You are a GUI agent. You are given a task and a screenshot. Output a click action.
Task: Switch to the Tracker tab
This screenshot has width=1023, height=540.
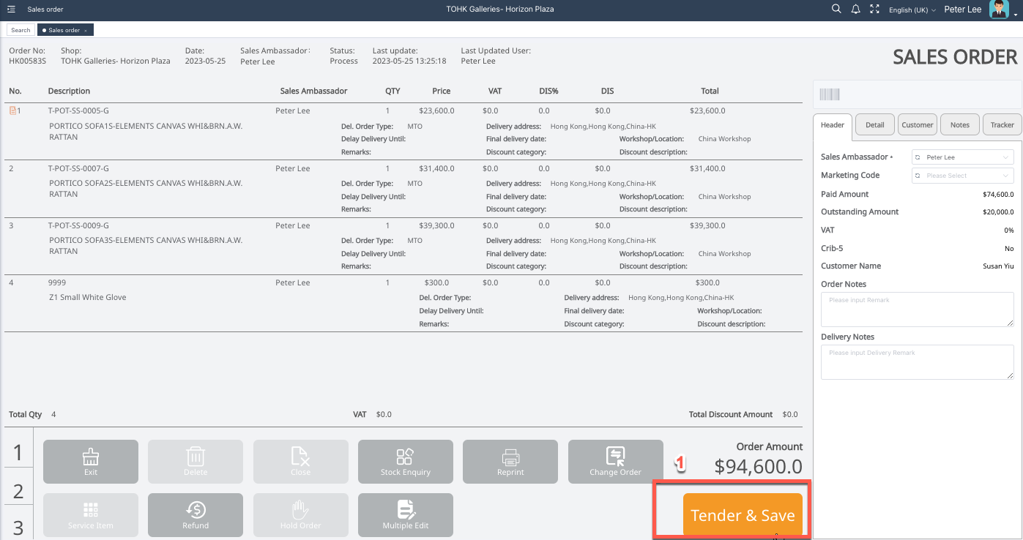pyautogui.click(x=1002, y=125)
